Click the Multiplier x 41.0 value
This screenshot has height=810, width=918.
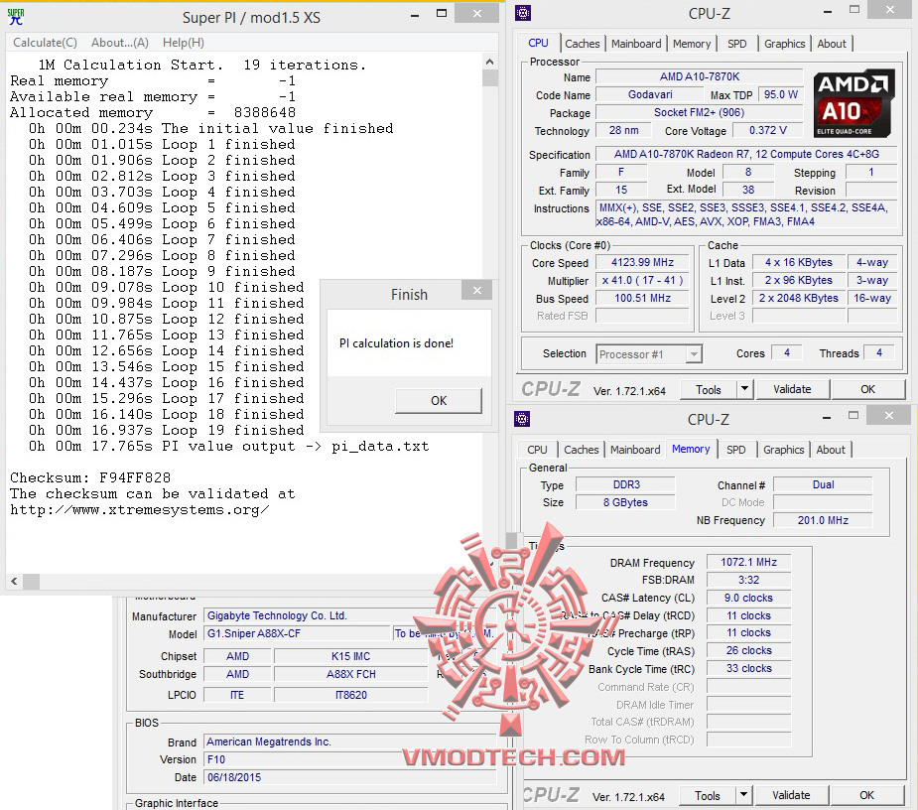pyautogui.click(x=642, y=281)
